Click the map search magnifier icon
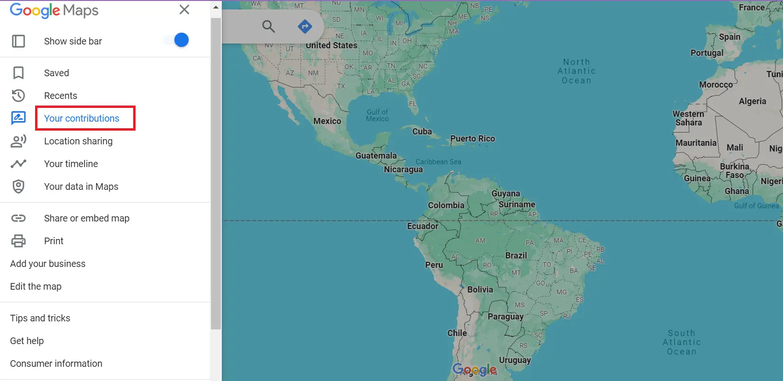 [x=269, y=27]
